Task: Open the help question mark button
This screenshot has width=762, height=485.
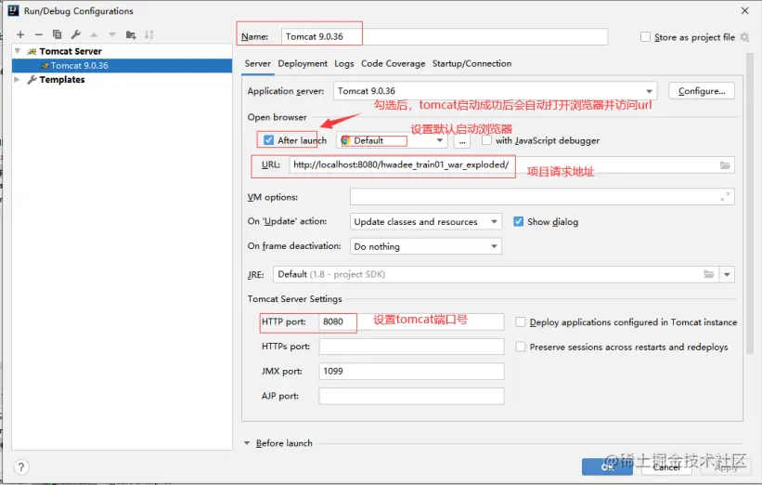Action: coord(21,467)
